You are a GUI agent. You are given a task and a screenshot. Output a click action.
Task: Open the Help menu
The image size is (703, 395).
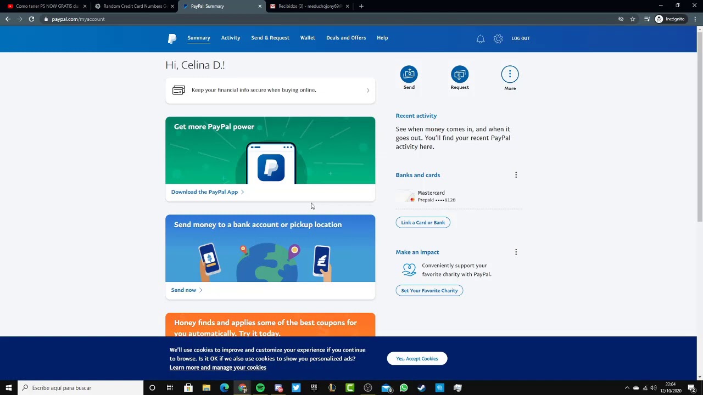click(382, 38)
